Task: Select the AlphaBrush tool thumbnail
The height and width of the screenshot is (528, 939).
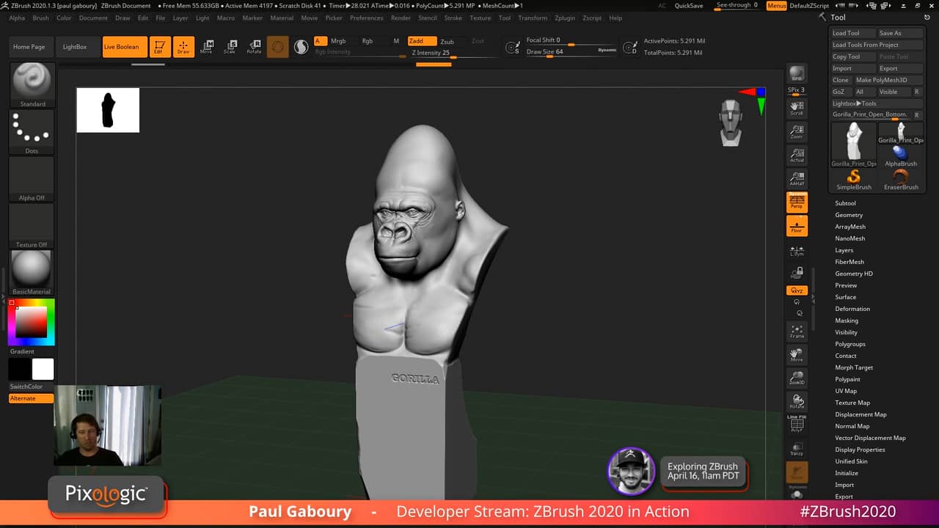Action: point(901,155)
